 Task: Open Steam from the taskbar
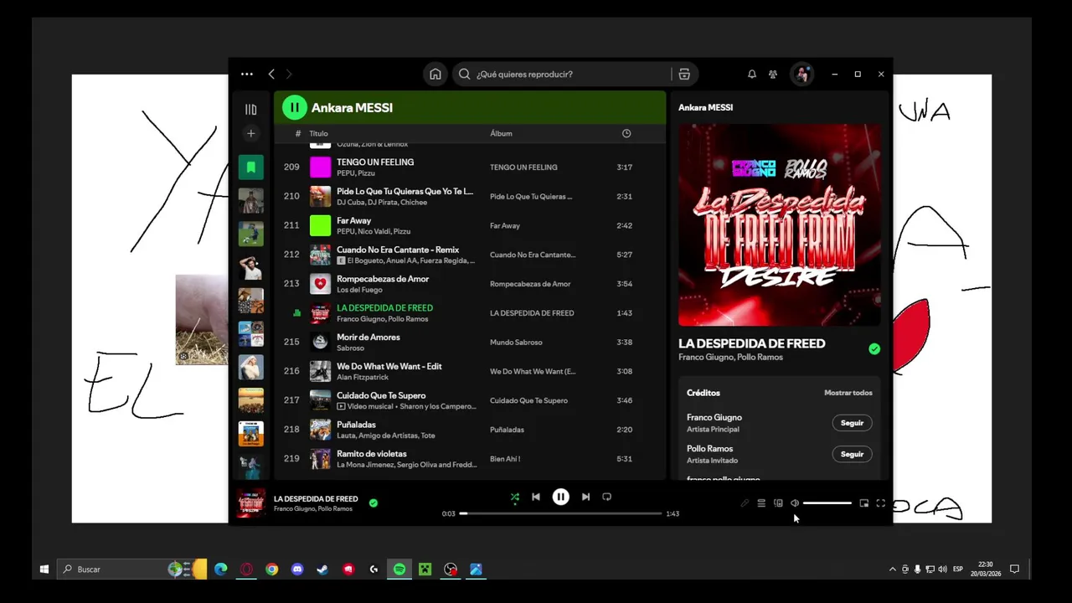[322, 569]
